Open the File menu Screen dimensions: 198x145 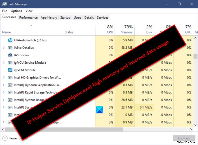point(5,11)
